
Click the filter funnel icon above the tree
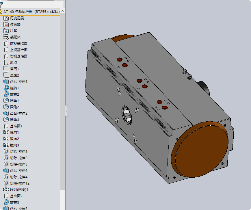[1, 5]
